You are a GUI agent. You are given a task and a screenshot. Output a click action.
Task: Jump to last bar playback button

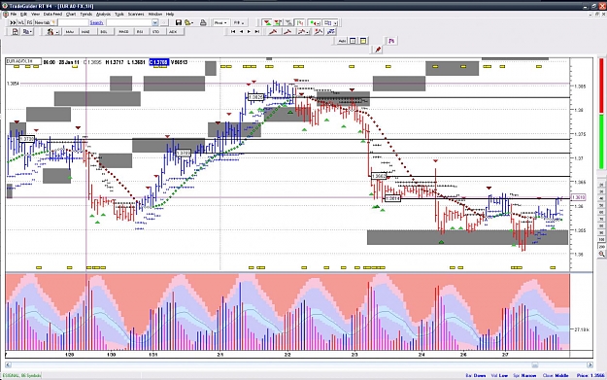tap(257, 32)
